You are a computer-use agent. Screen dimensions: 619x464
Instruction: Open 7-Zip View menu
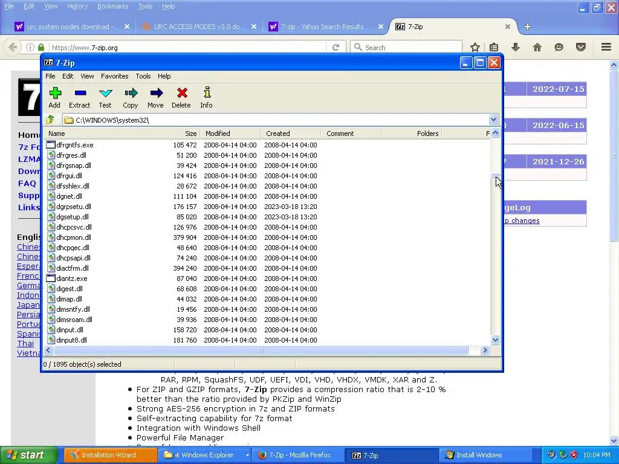coord(87,76)
